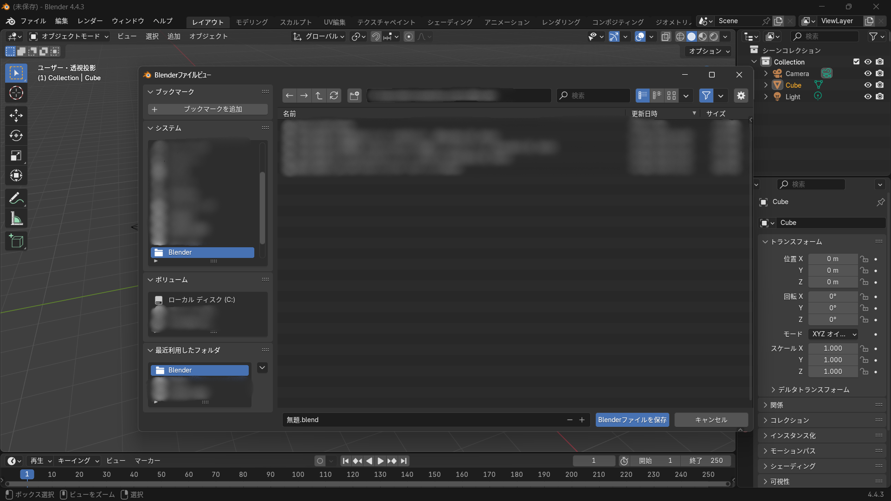This screenshot has height=501, width=891.
Task: Play animation in reverse
Action: [369, 461]
